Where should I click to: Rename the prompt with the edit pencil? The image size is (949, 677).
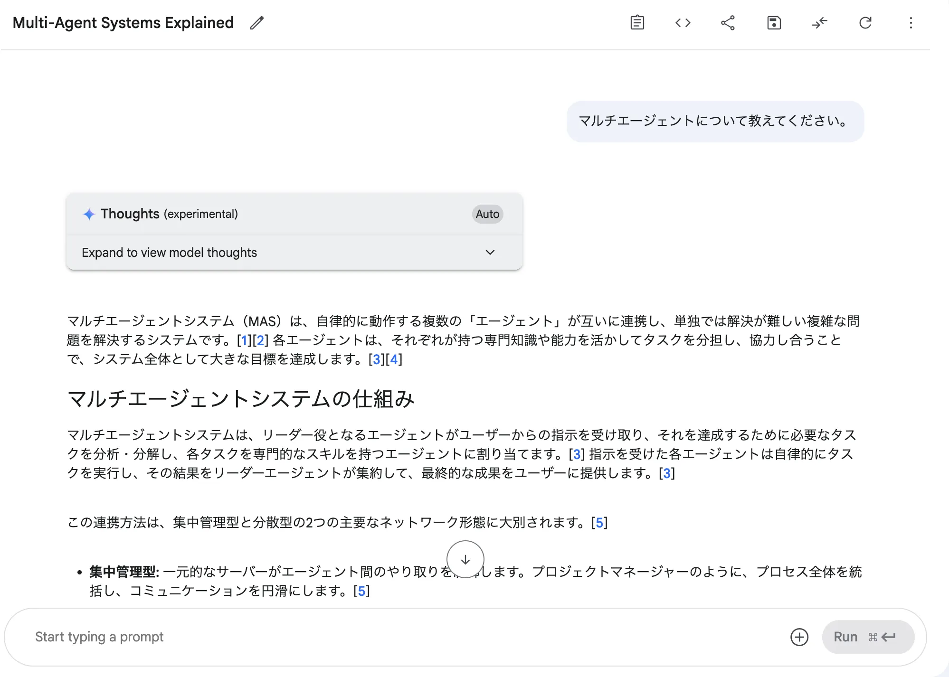[256, 23]
